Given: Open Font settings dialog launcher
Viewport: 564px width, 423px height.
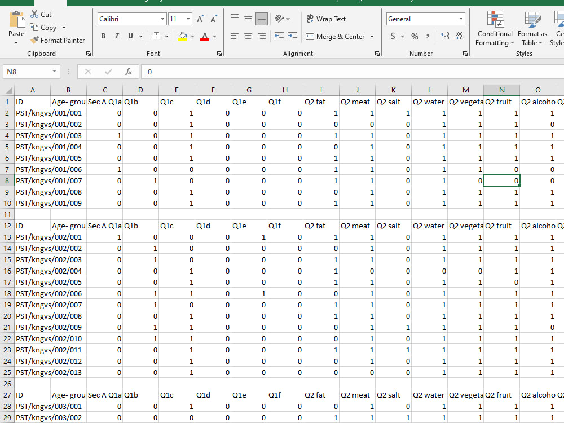Looking at the screenshot, I should [x=219, y=54].
